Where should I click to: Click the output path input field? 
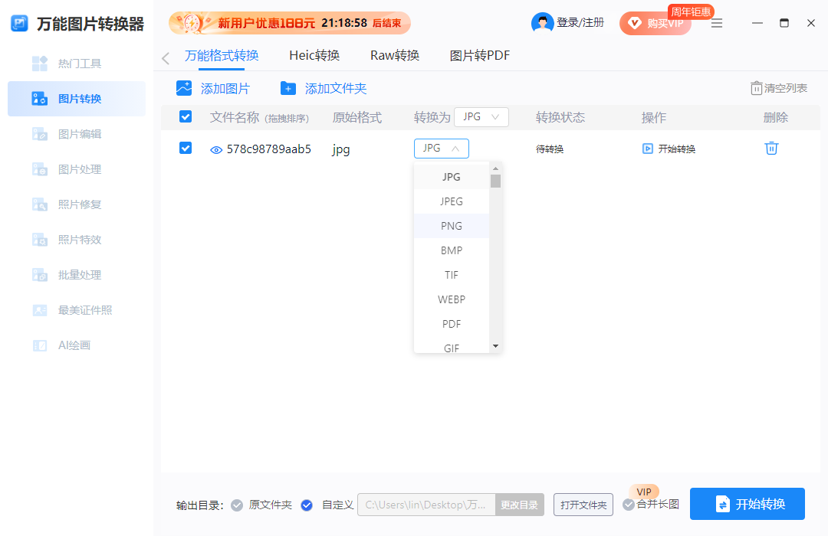(x=426, y=505)
